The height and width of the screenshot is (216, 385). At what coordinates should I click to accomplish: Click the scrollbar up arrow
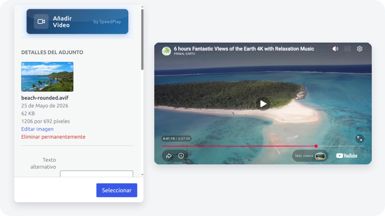coord(142,7)
